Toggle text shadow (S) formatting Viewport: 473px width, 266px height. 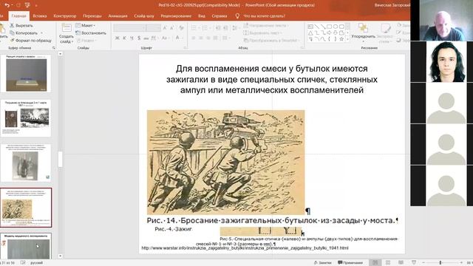point(139,38)
